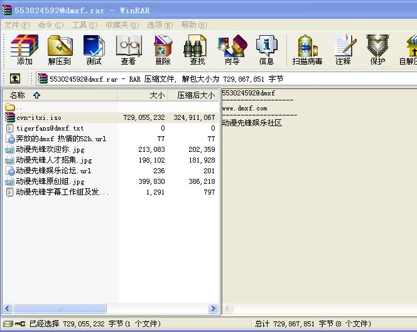Click 动漫先锋欢迎你.jpg image icon
Screen dimensions: 417x332
point(10,149)
